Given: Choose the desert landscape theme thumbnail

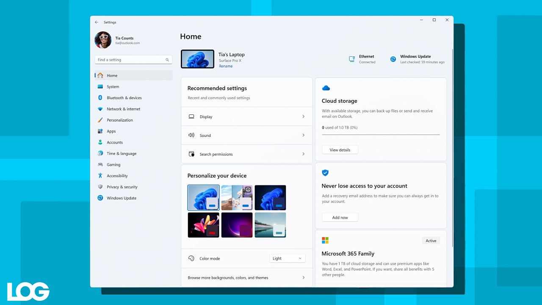Looking at the screenshot, I should (x=237, y=198).
